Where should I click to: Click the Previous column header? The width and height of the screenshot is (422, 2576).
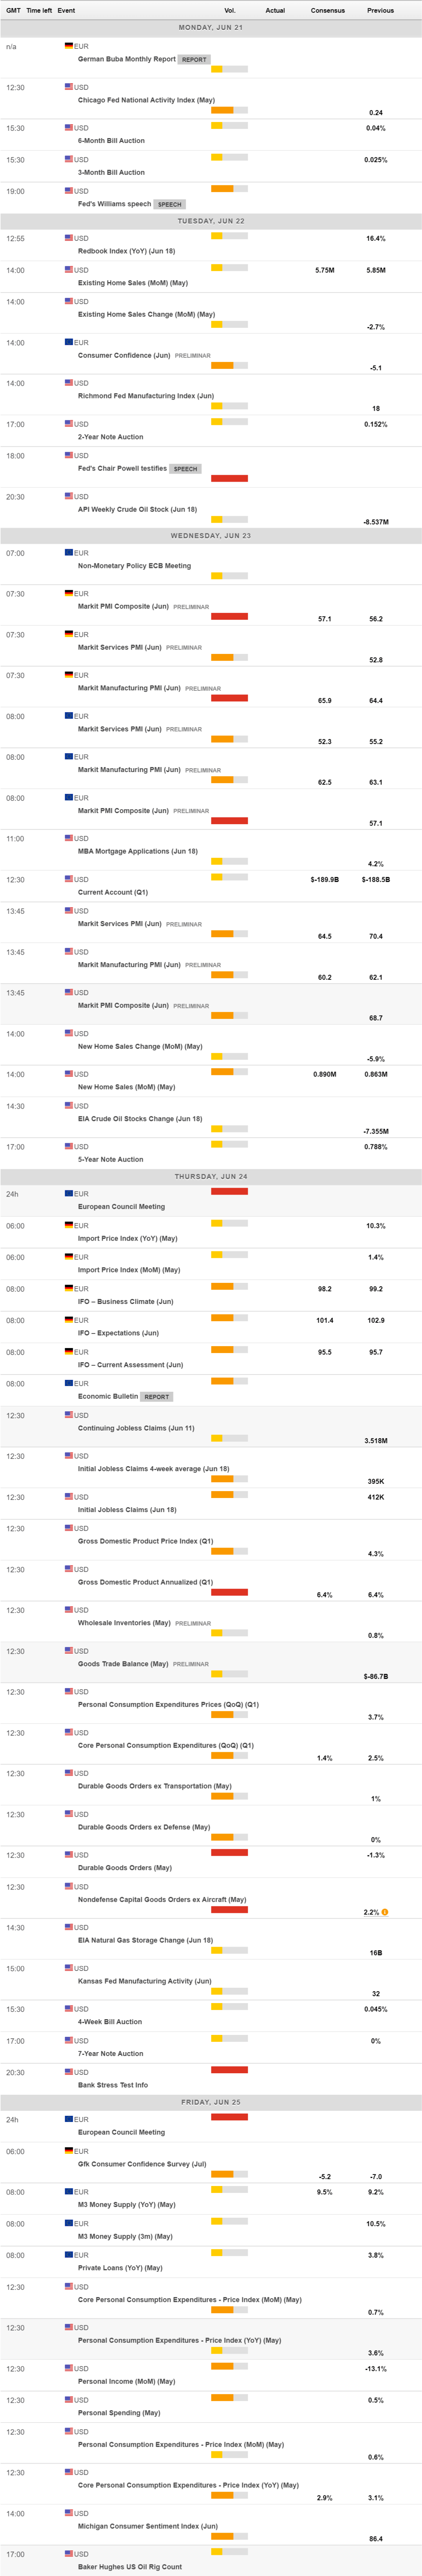pos(380,10)
